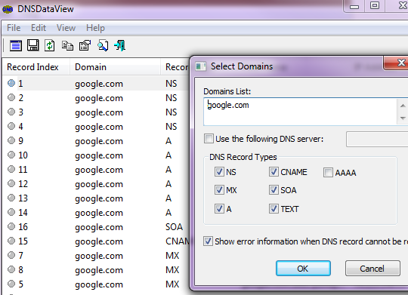This screenshot has width=408, height=295.
Task: Select the row icon for record 2
Action: pyautogui.click(x=11, y=97)
